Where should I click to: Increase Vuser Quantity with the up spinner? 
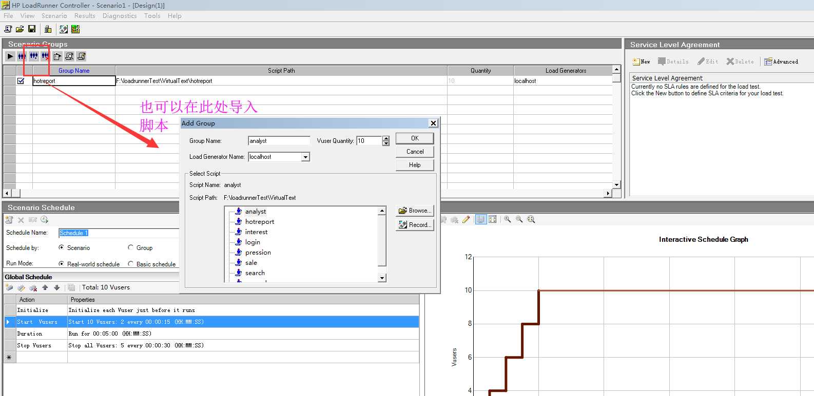pyautogui.click(x=386, y=138)
